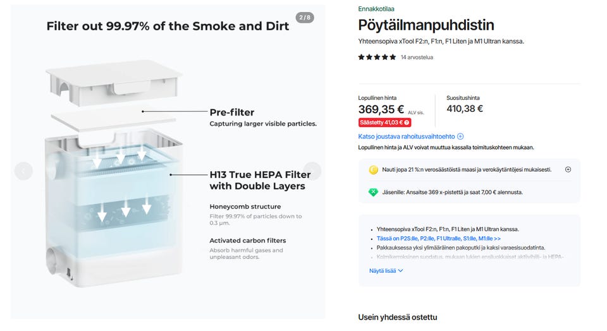Click the plus icon beside Katso joustava rahoitusvaihtoehto

coord(460,136)
